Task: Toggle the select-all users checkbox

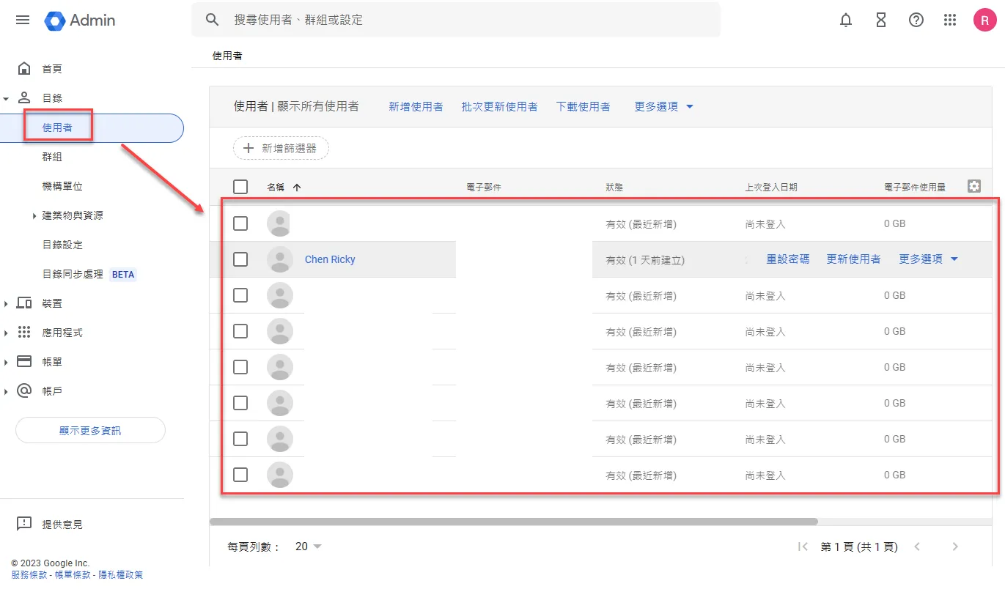Action: [x=240, y=187]
